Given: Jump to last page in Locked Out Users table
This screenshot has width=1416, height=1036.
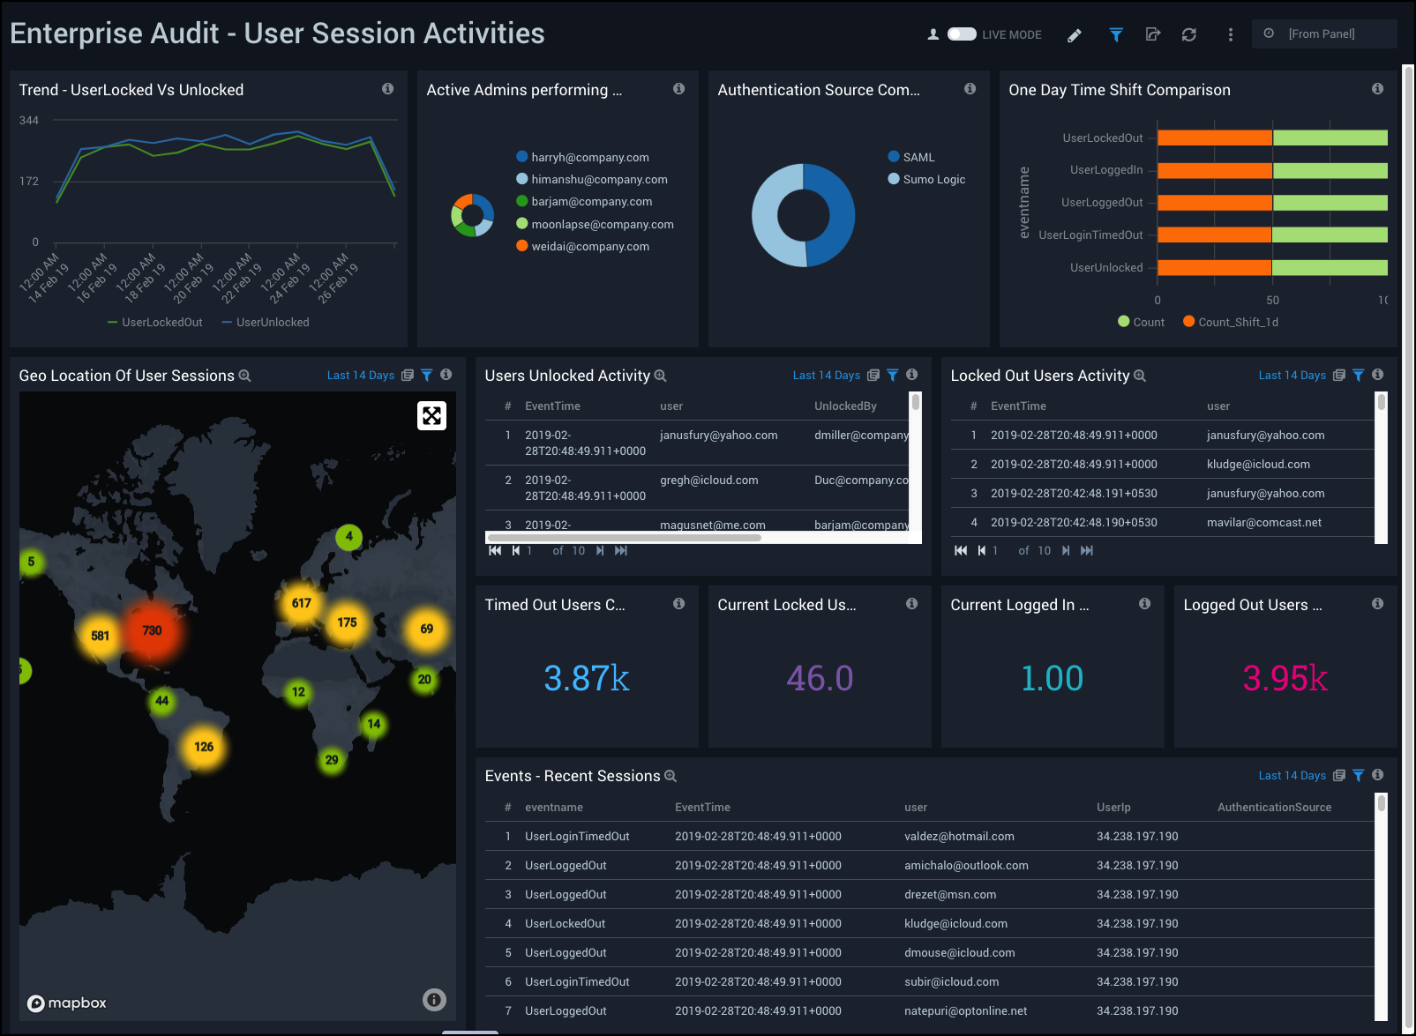Looking at the screenshot, I should tap(1087, 550).
